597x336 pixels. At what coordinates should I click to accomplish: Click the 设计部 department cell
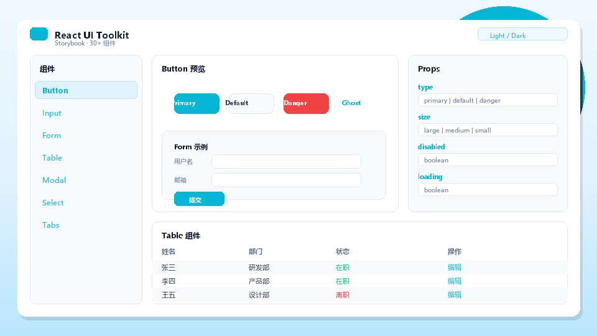tap(259, 295)
